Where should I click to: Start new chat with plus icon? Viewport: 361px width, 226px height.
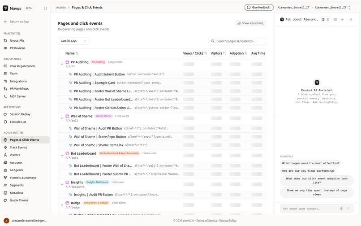tap(342, 20)
